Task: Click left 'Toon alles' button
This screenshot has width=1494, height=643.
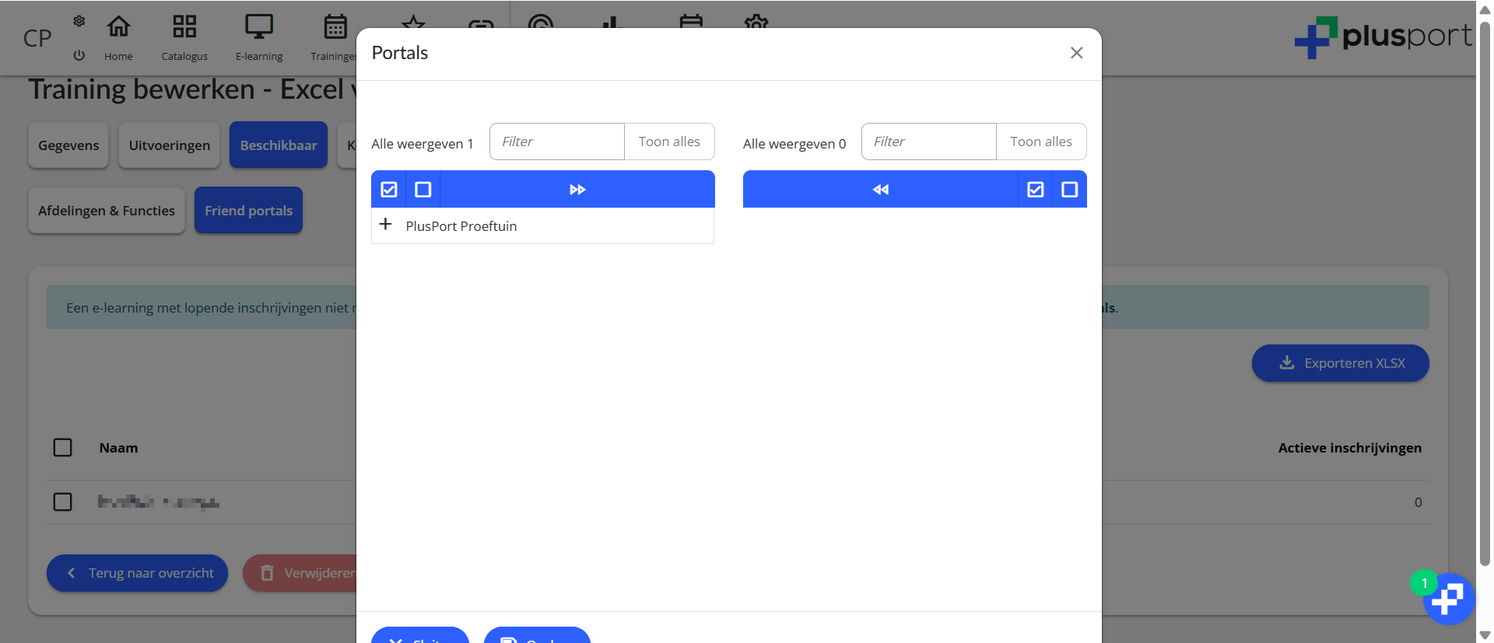Action: (669, 142)
